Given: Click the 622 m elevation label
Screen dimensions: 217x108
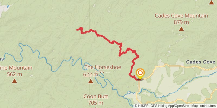Looking at the screenshot, I should (91, 75).
